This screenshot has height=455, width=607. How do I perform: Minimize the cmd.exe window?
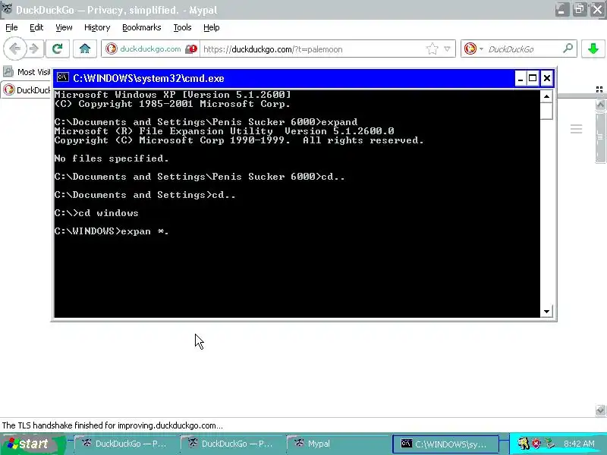(521, 79)
